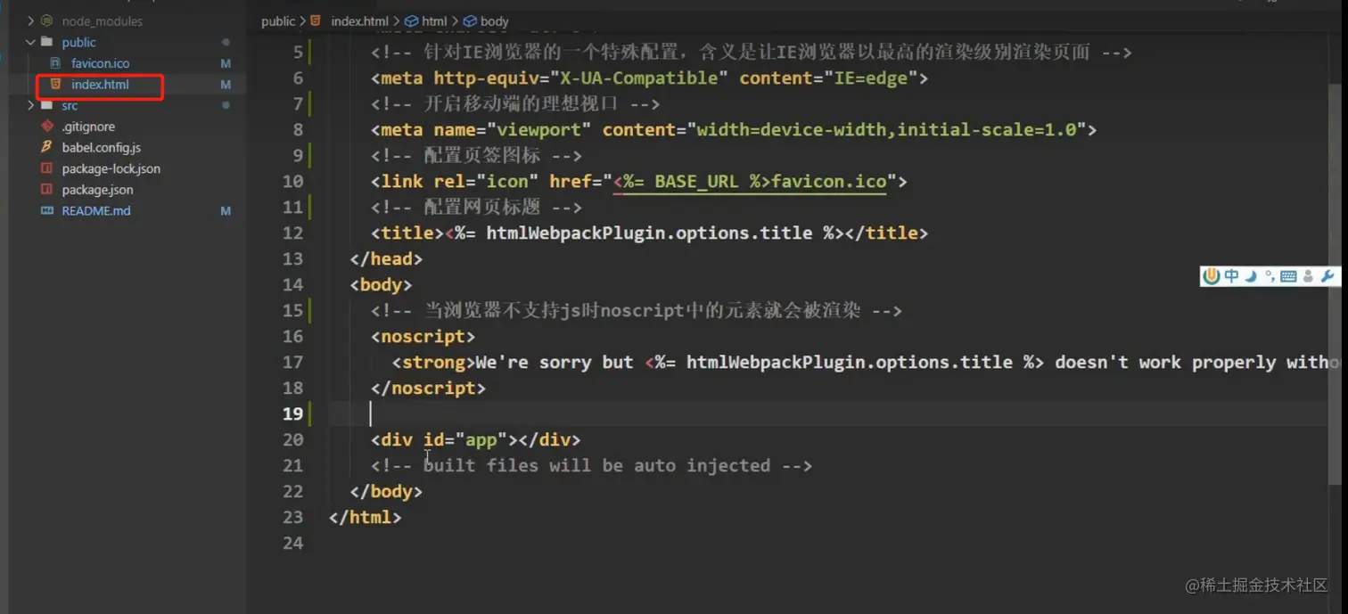Image resolution: width=1348 pixels, height=614 pixels.
Task: Click the <strong>We're sorry line
Action: click(x=866, y=363)
